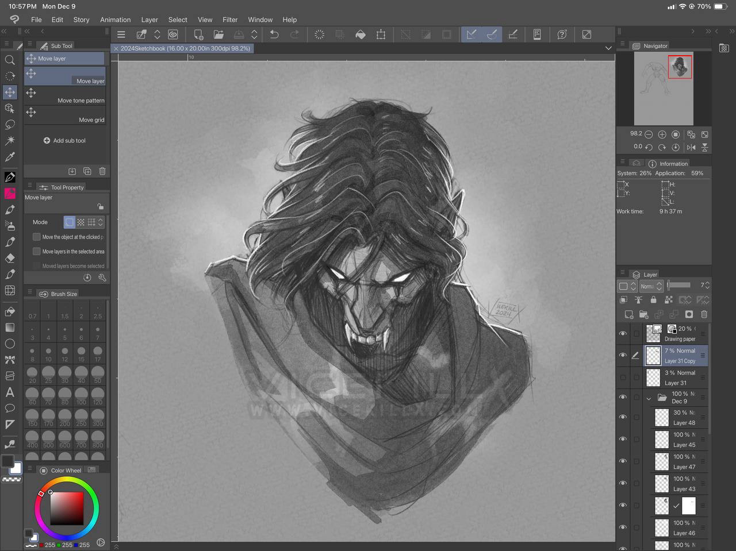This screenshot has width=736, height=551.
Task: Select the Text tool
Action: (10, 392)
